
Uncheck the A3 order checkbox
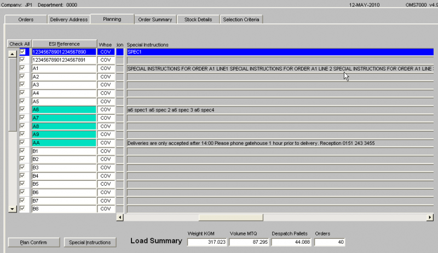22,85
